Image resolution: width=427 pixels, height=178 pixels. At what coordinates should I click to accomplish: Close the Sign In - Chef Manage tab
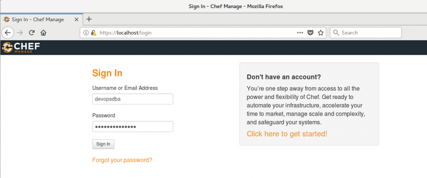coord(77,20)
